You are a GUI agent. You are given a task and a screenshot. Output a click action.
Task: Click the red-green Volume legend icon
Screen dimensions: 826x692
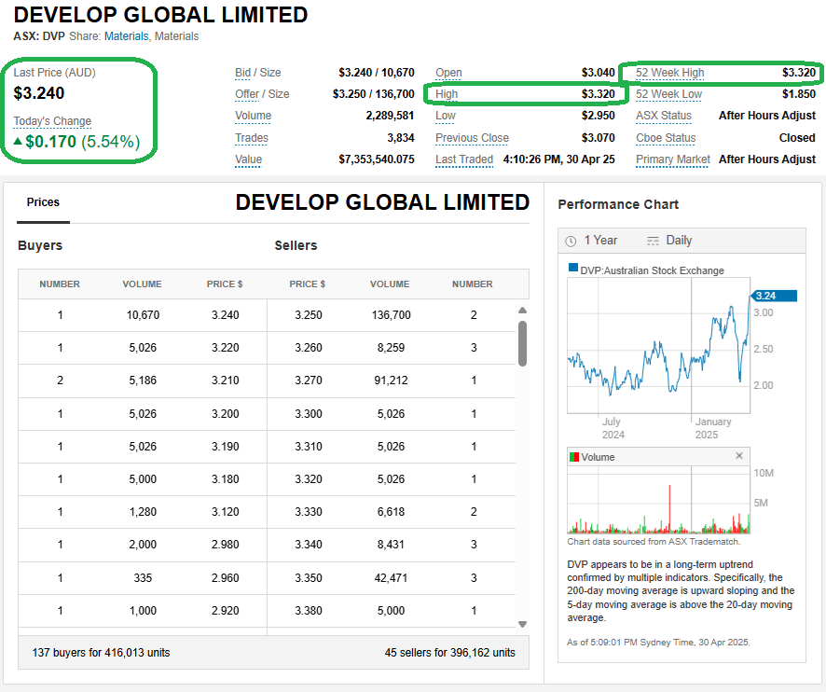[573, 457]
